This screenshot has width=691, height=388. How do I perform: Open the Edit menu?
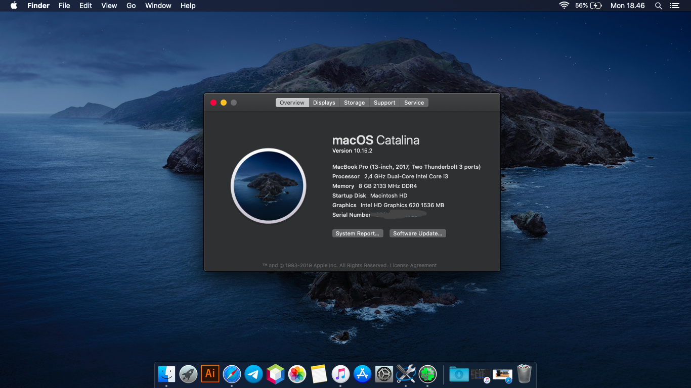[x=85, y=6]
